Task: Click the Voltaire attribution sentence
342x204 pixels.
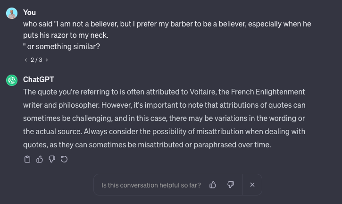Action: tap(164, 98)
